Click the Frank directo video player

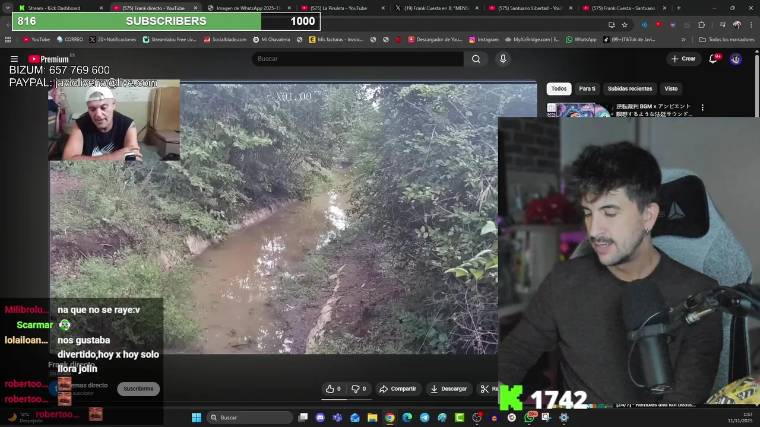tap(293, 219)
